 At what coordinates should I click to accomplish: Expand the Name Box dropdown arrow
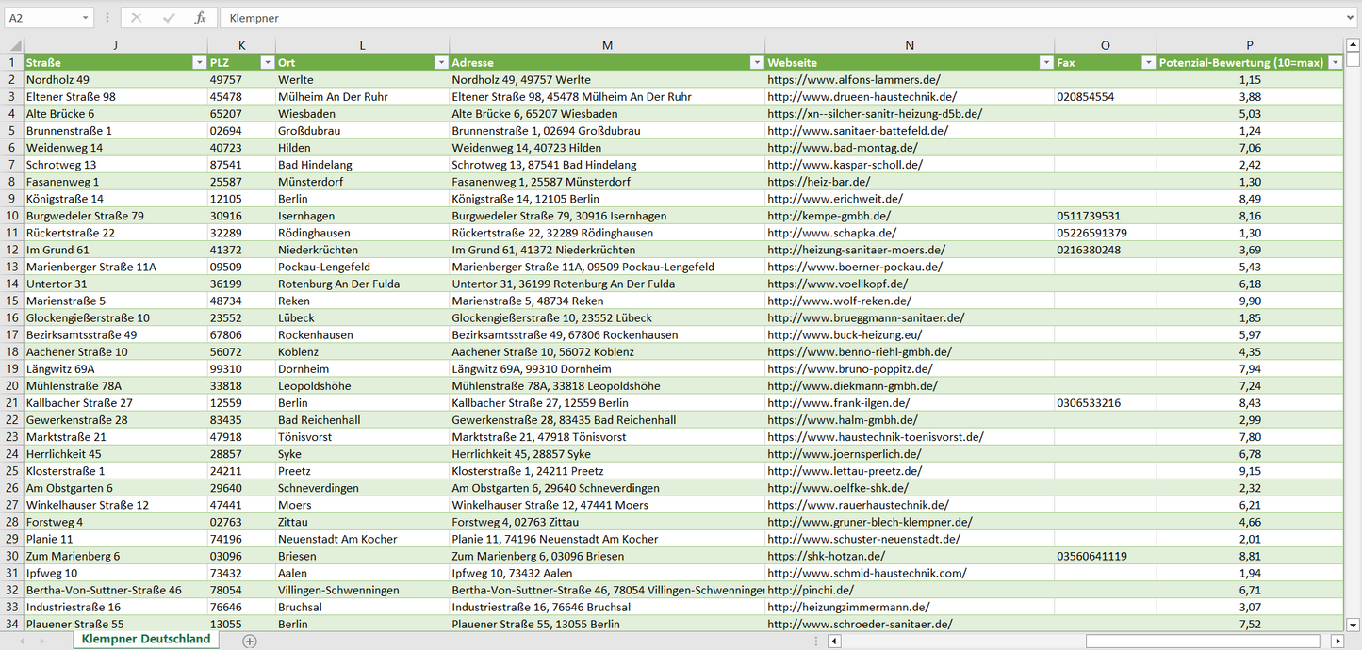click(86, 18)
